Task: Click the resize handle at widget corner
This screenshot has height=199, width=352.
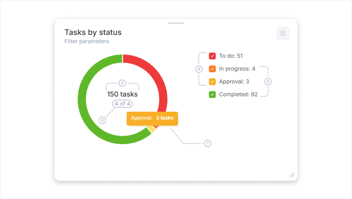Action: pyautogui.click(x=291, y=174)
